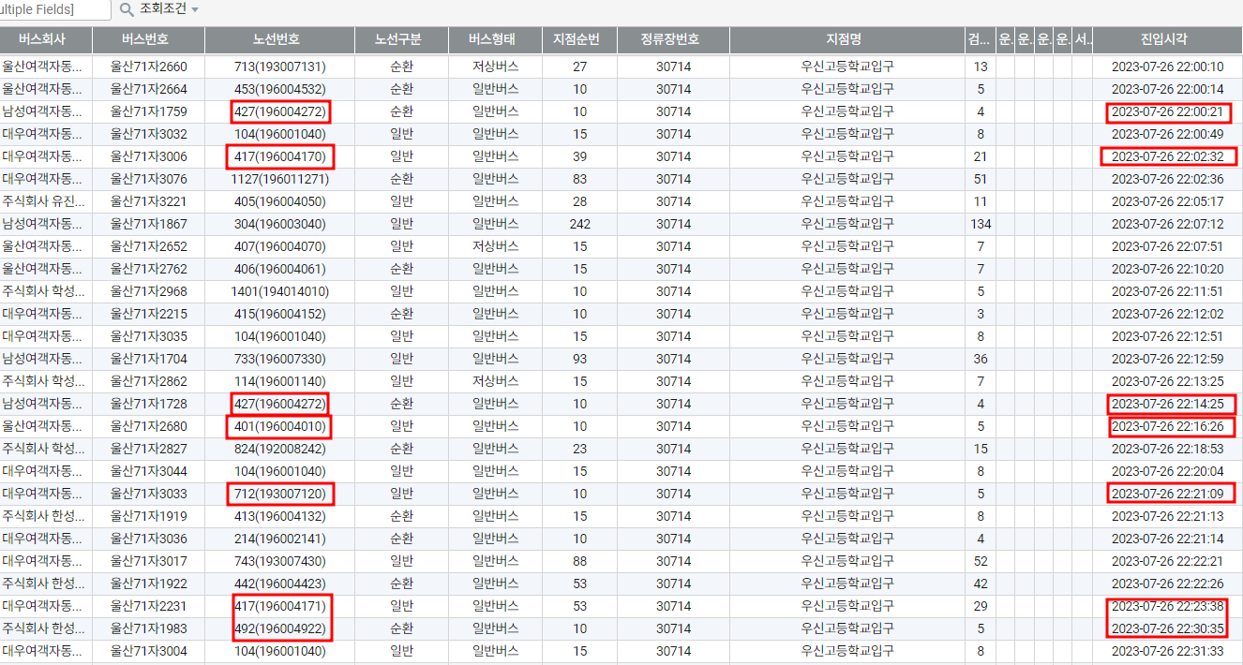Click the 버스번호 column header
The width and height of the screenshot is (1243, 665).
148,40
